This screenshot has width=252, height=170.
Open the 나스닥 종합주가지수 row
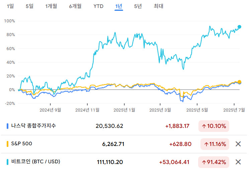tap(124, 126)
